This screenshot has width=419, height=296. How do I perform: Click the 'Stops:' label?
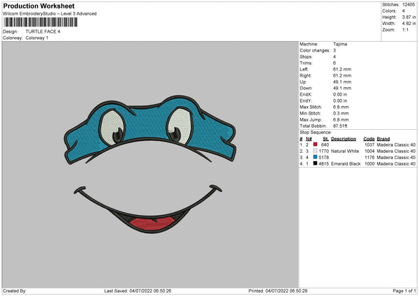coord(306,57)
